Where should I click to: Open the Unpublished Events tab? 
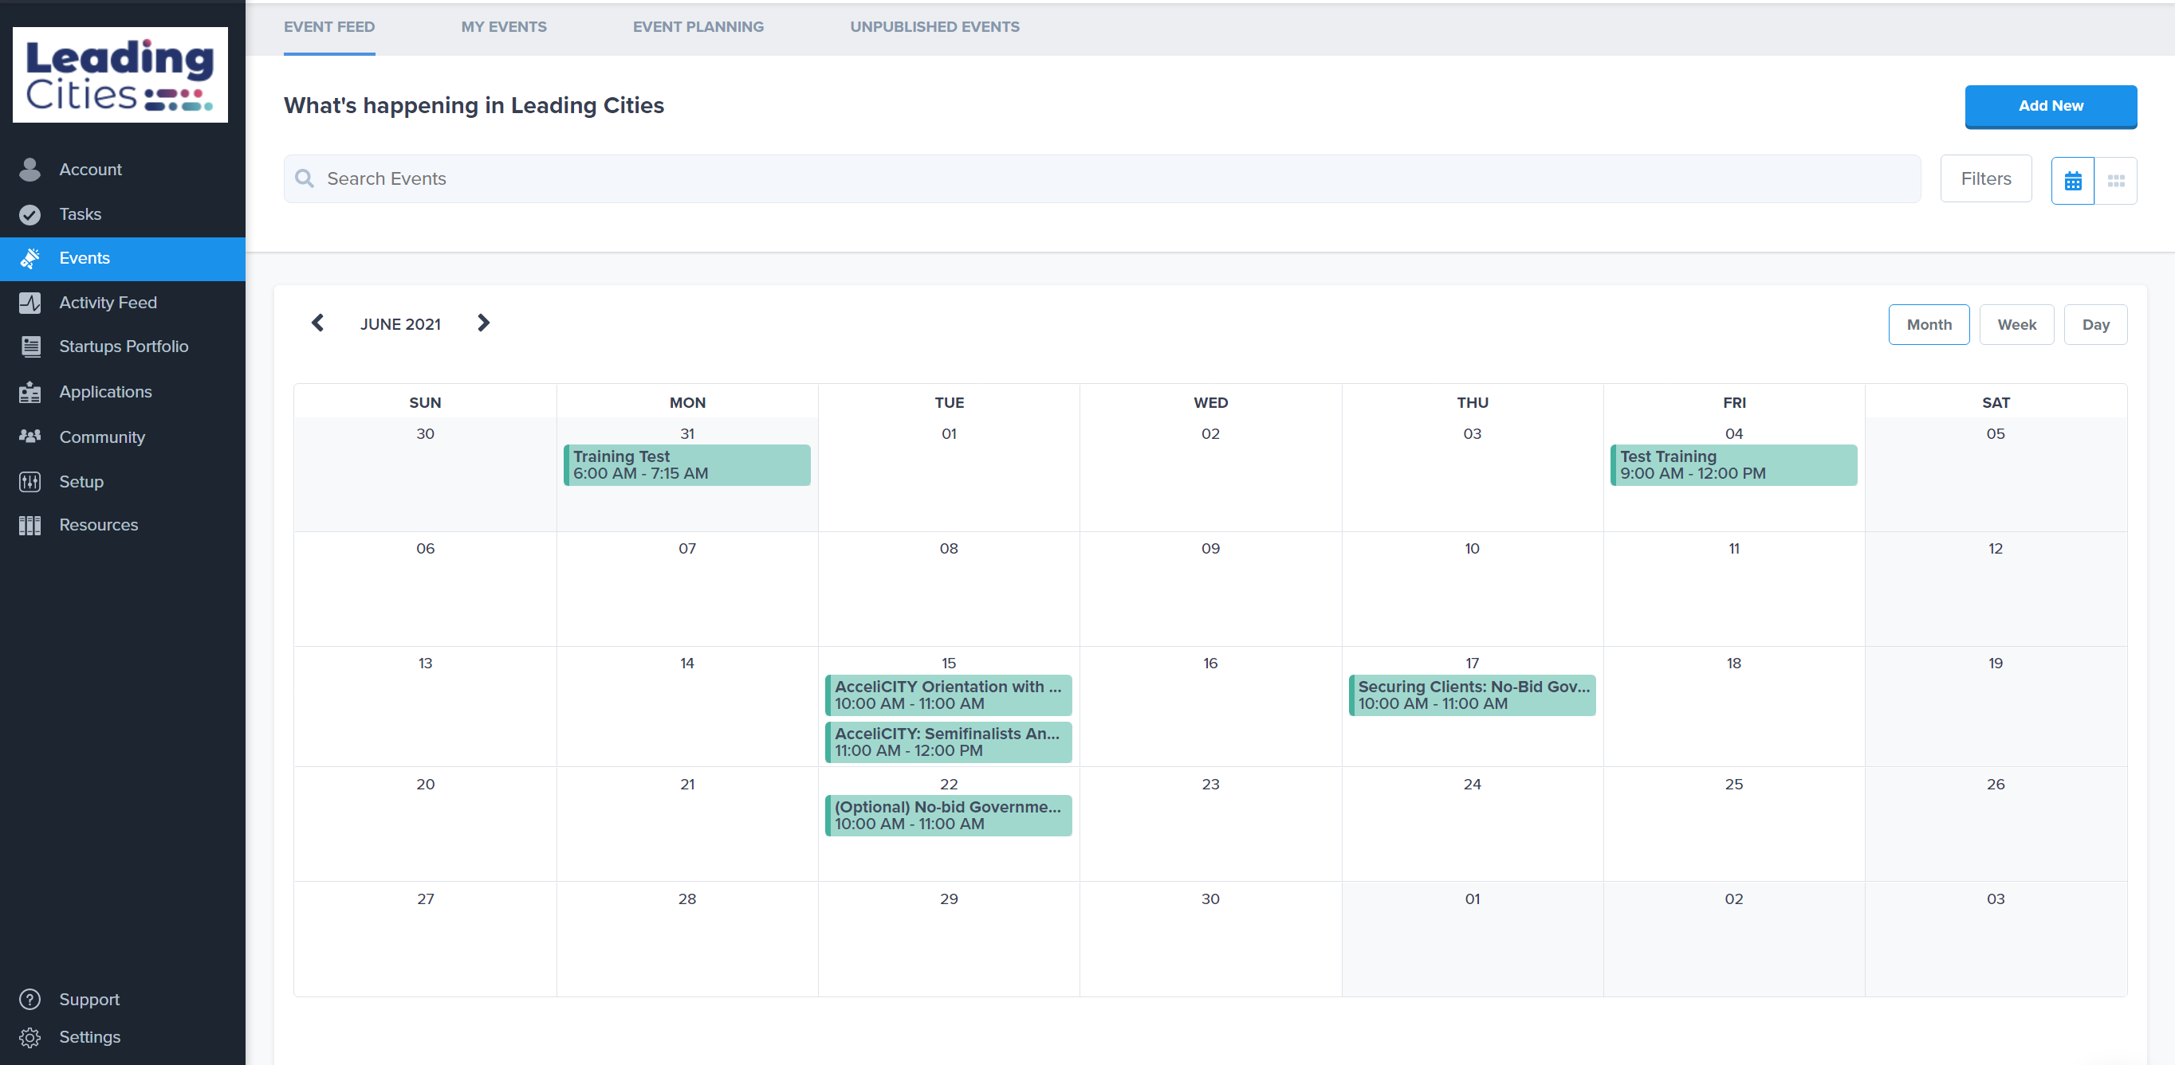pos(934,27)
